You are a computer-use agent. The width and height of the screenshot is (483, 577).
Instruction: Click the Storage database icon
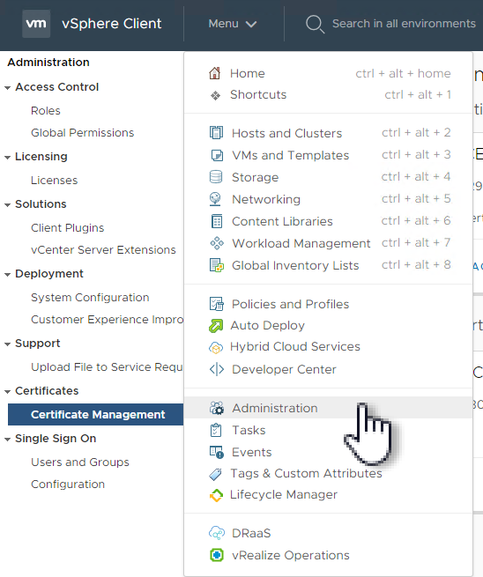pos(216,177)
